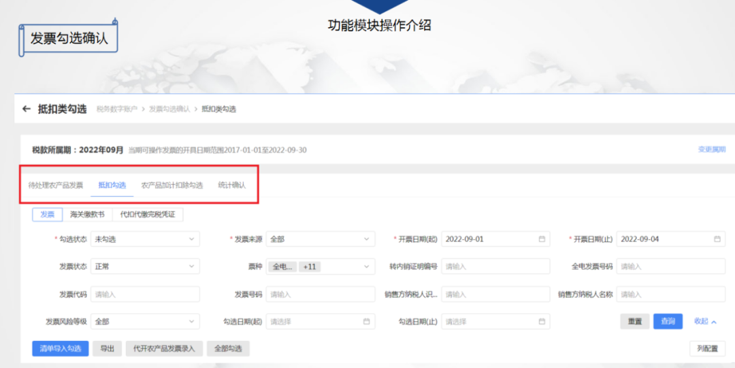This screenshot has height=368, width=735.
Task: Click the blue 查询 button
Action: pyautogui.click(x=668, y=322)
